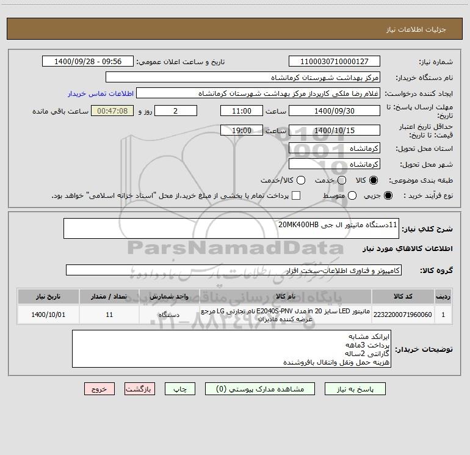
Task: Open the اطلاعات تماس خریدار link
Action: pyautogui.click(x=101, y=93)
